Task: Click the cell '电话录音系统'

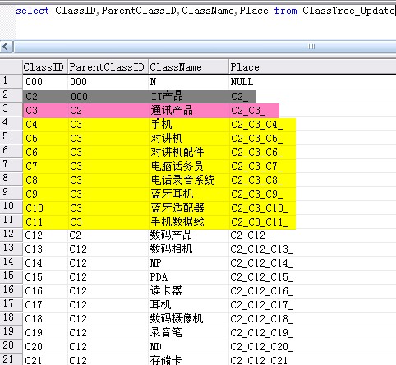Action: point(182,180)
